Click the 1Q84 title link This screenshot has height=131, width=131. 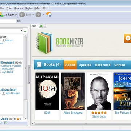pos(47,112)
